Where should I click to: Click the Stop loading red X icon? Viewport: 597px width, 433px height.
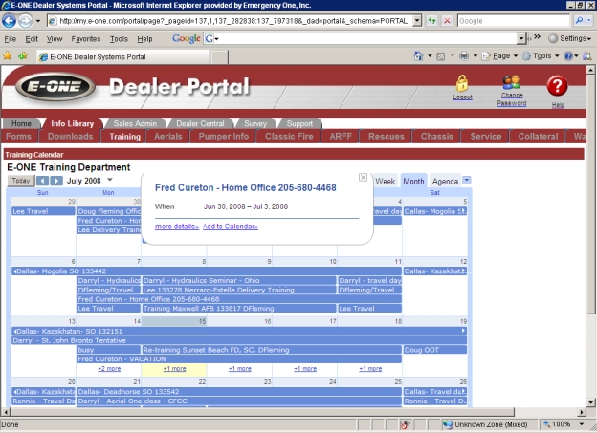[x=447, y=20]
